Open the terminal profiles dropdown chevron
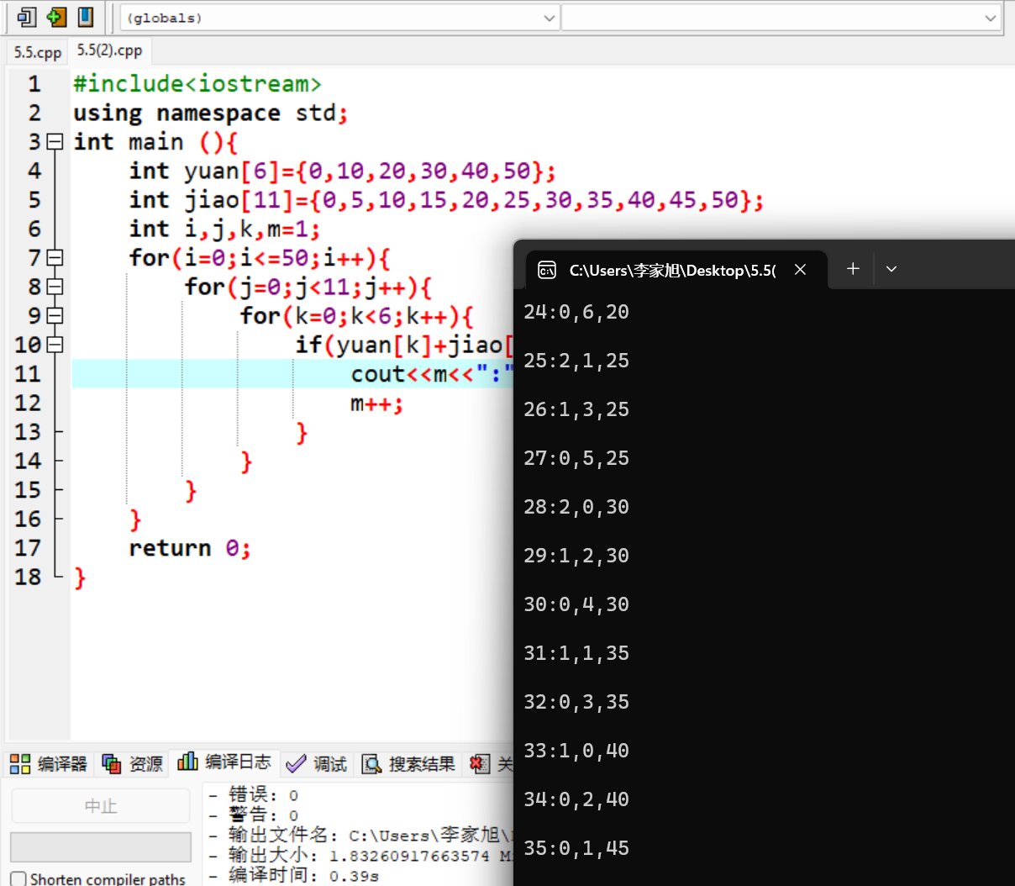This screenshot has height=886, width=1015. (x=891, y=269)
